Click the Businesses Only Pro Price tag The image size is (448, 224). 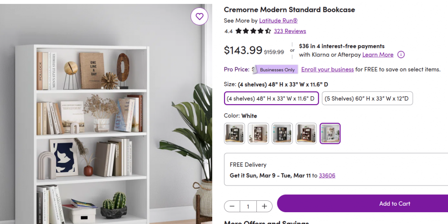click(x=276, y=70)
